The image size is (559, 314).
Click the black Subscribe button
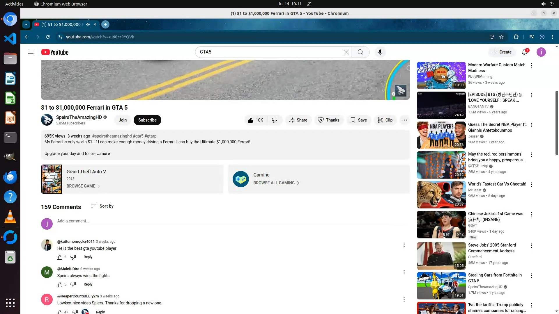pos(147,120)
